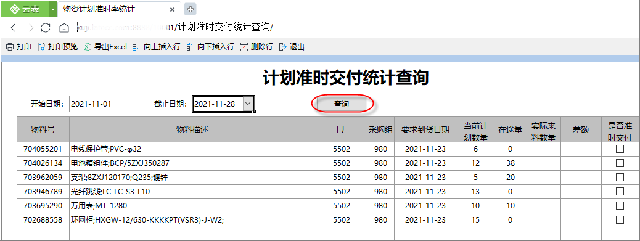This screenshot has height=241, width=640.
Task: Click the 差额 column header
Action: 581,129
